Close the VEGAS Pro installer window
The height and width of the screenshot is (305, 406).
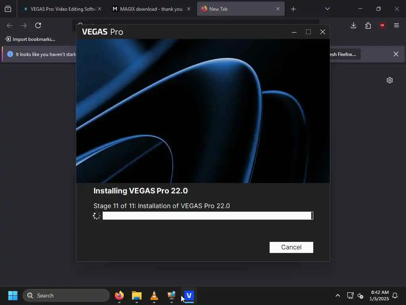tap(323, 32)
